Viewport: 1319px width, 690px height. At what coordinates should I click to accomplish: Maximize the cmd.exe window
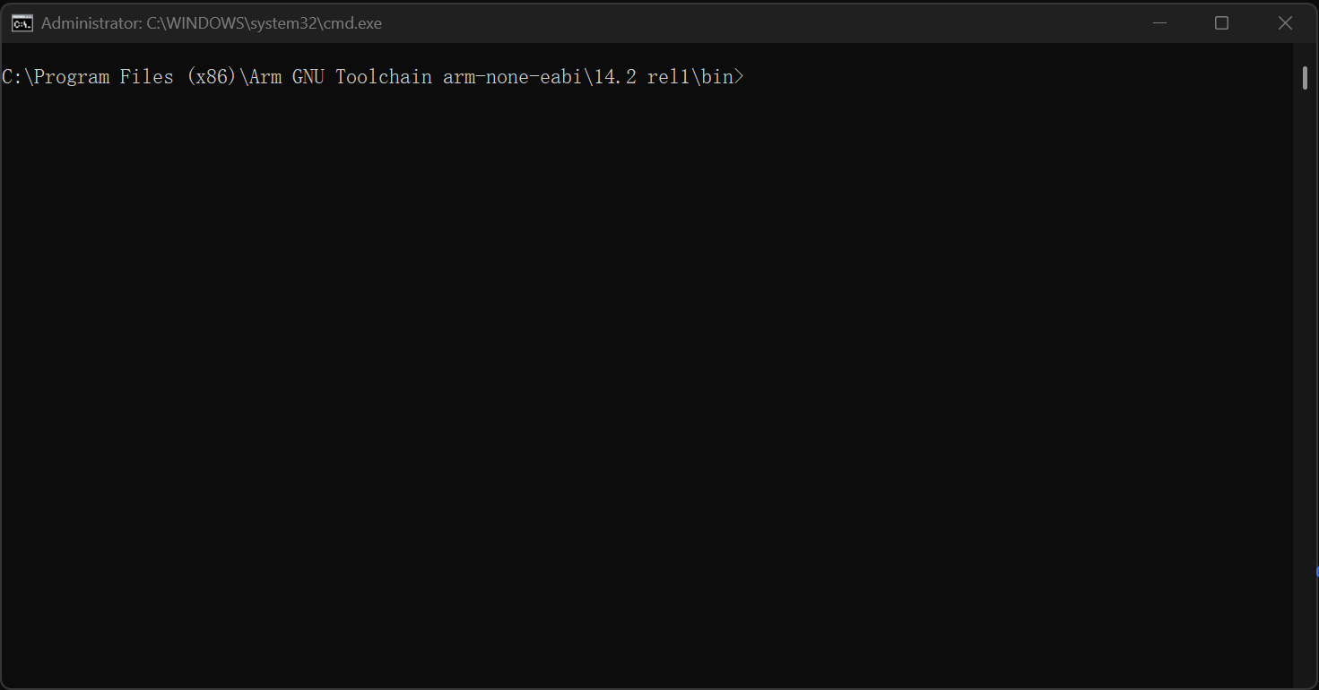pos(1221,23)
